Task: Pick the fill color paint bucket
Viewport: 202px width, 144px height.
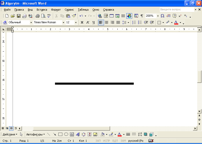Action: (103, 134)
